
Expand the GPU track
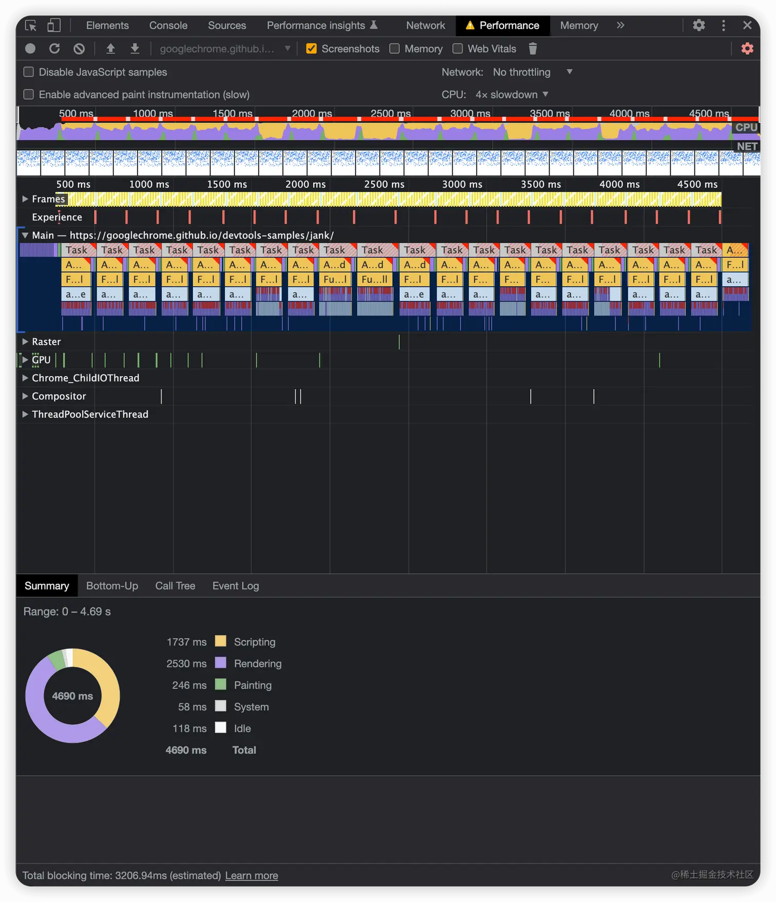pos(25,360)
